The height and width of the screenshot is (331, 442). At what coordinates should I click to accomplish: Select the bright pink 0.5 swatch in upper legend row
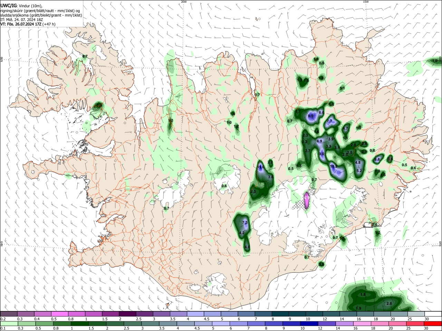point(59,314)
